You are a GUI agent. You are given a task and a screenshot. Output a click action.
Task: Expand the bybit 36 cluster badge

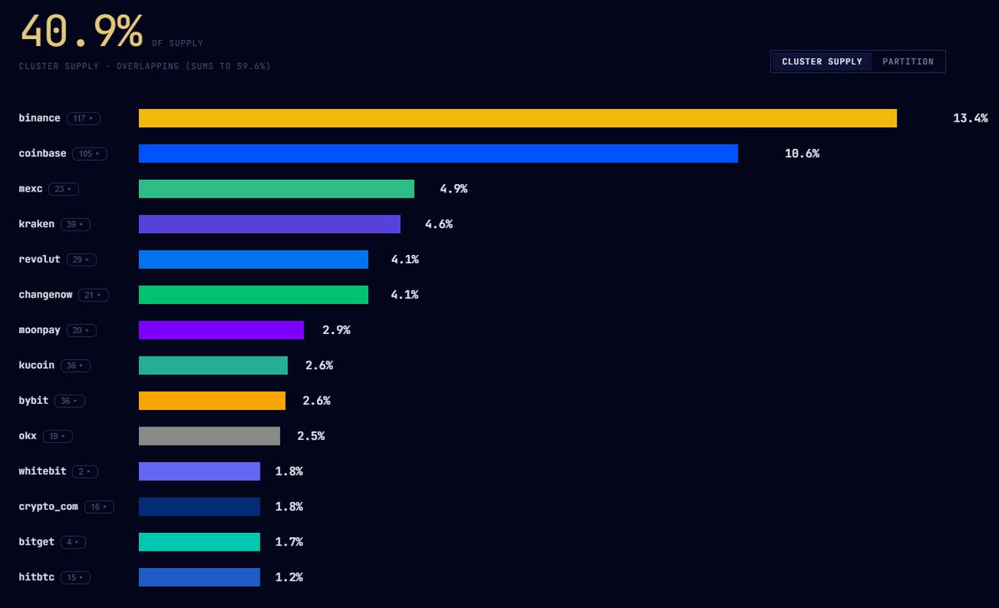coord(70,401)
